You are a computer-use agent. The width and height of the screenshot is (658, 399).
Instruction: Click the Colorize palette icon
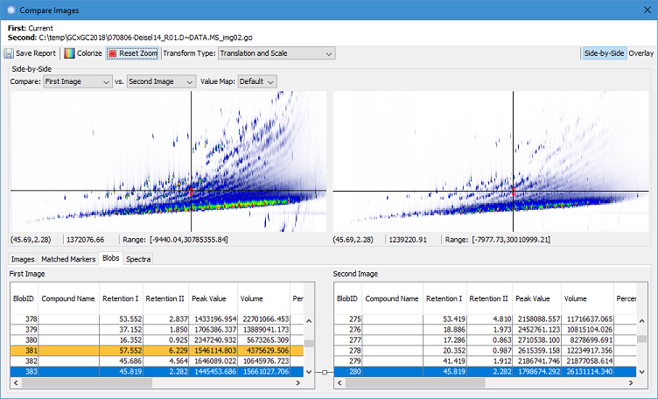click(x=69, y=53)
